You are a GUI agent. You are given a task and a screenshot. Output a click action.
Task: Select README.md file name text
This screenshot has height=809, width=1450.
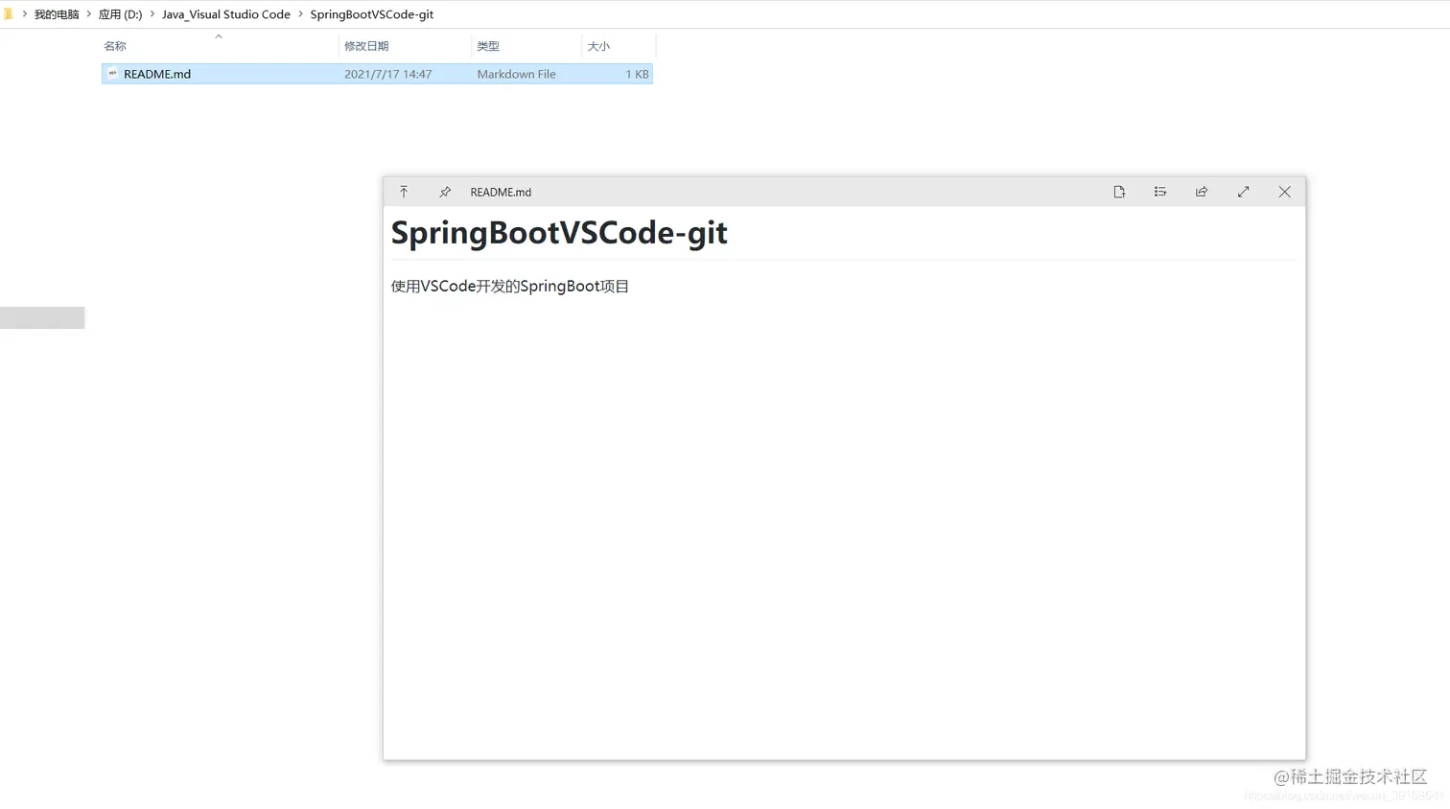tap(157, 74)
